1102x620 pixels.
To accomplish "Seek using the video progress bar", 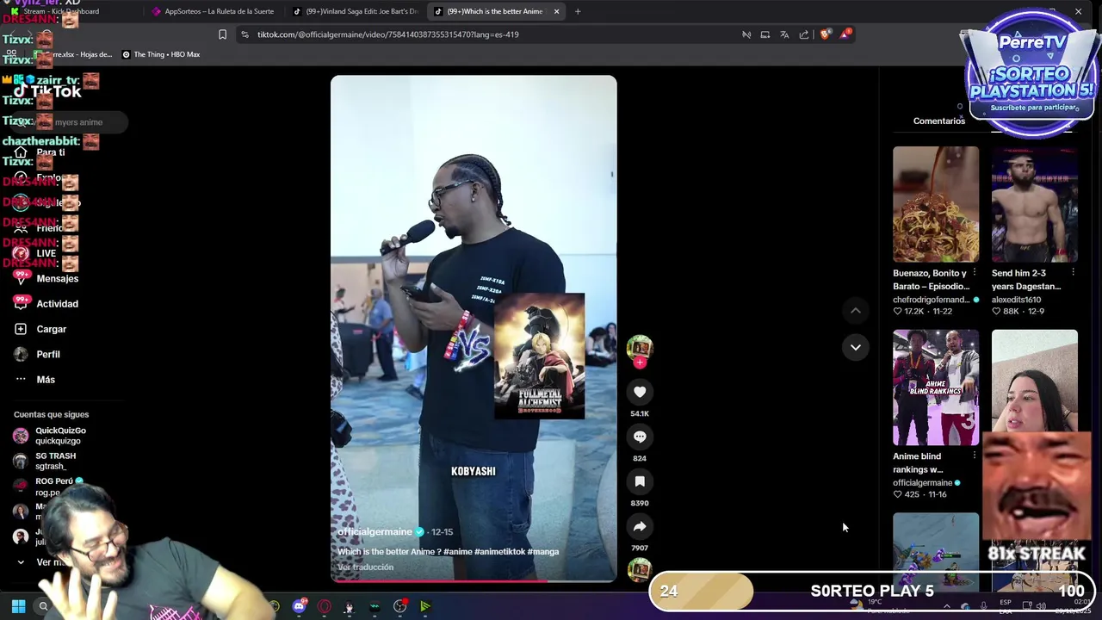I will click(474, 581).
